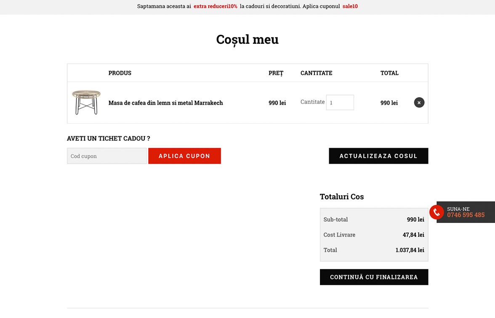Image resolution: width=495 pixels, height=318 pixels.
Task: Call the 0746 595 485 phone number
Action: point(466,215)
